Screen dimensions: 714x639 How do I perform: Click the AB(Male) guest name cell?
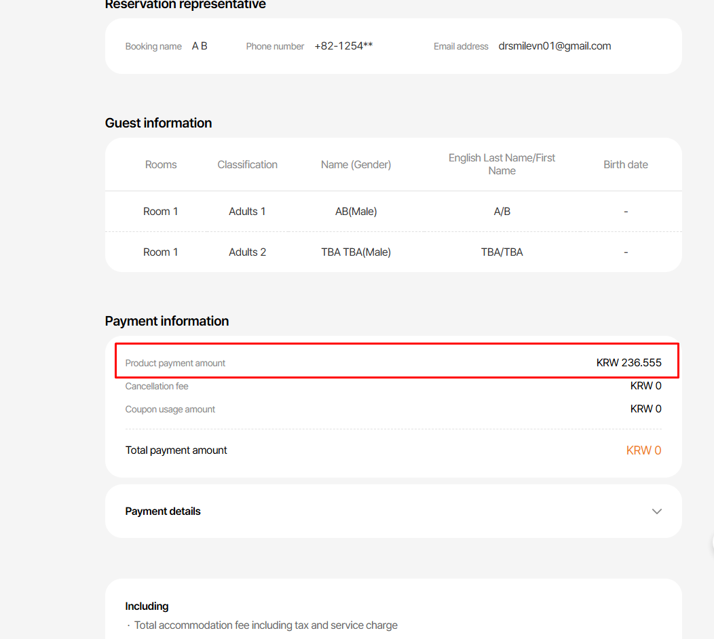(x=356, y=212)
